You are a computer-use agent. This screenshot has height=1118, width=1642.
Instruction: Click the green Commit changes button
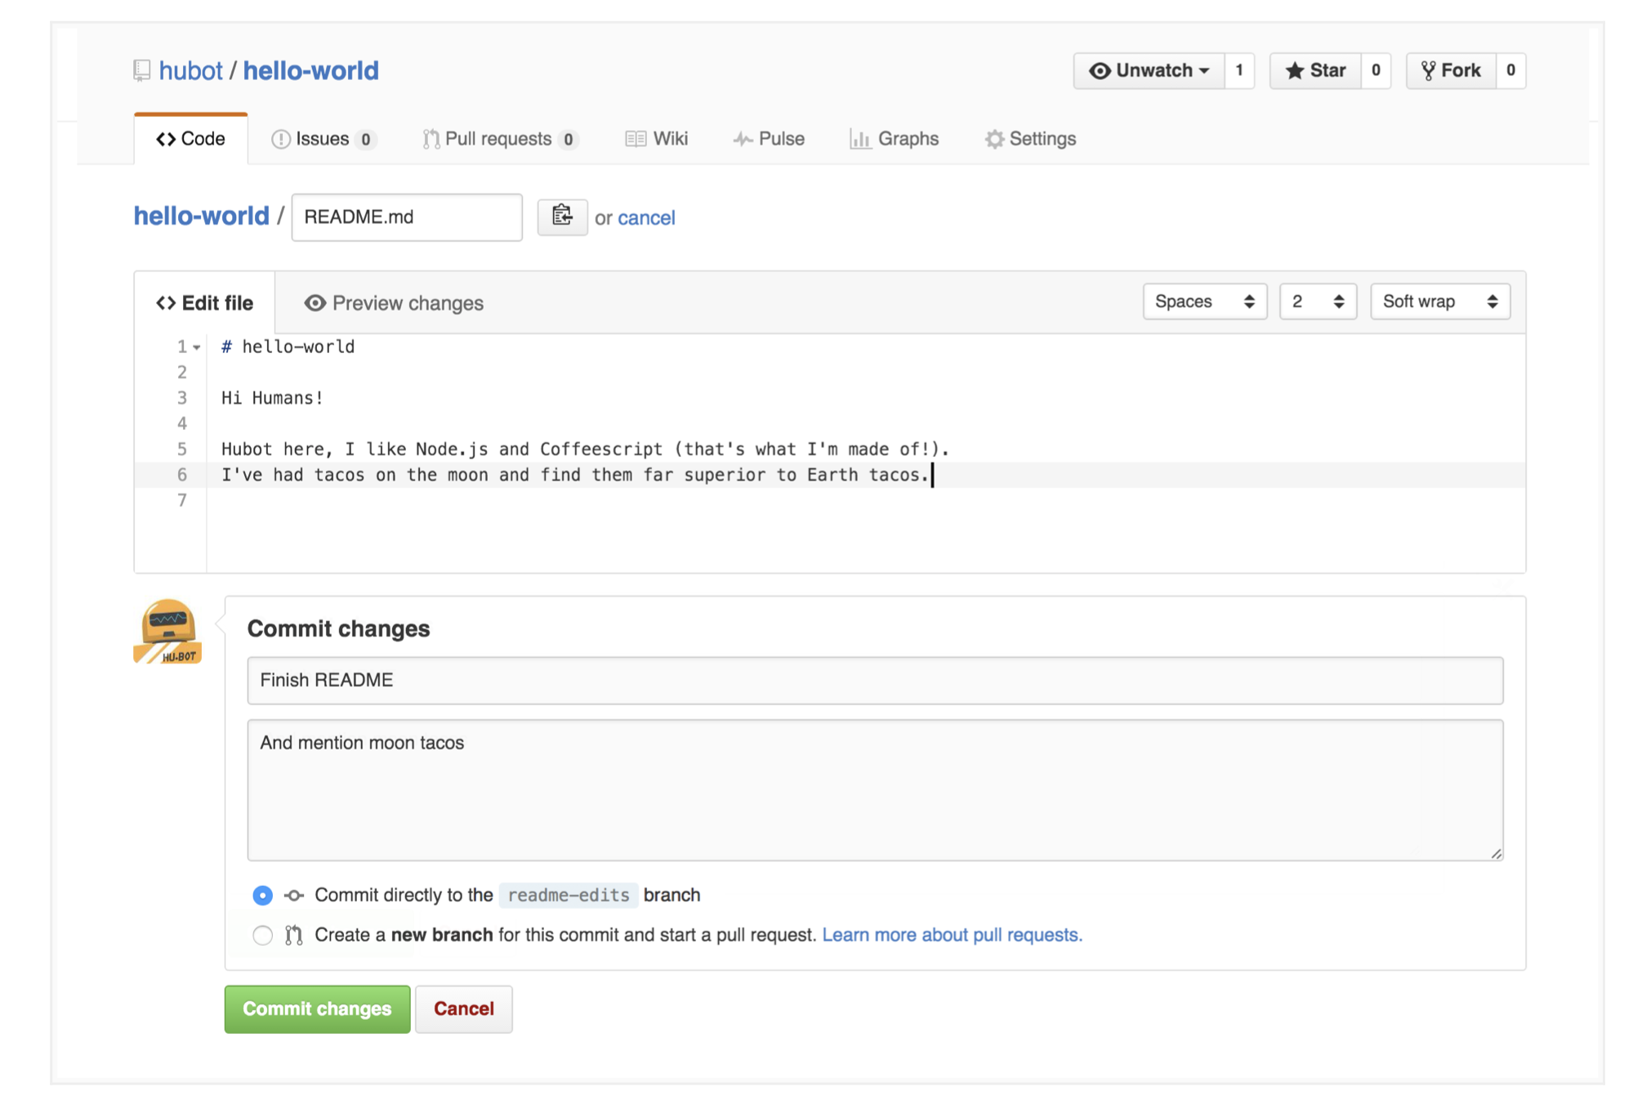318,1009
